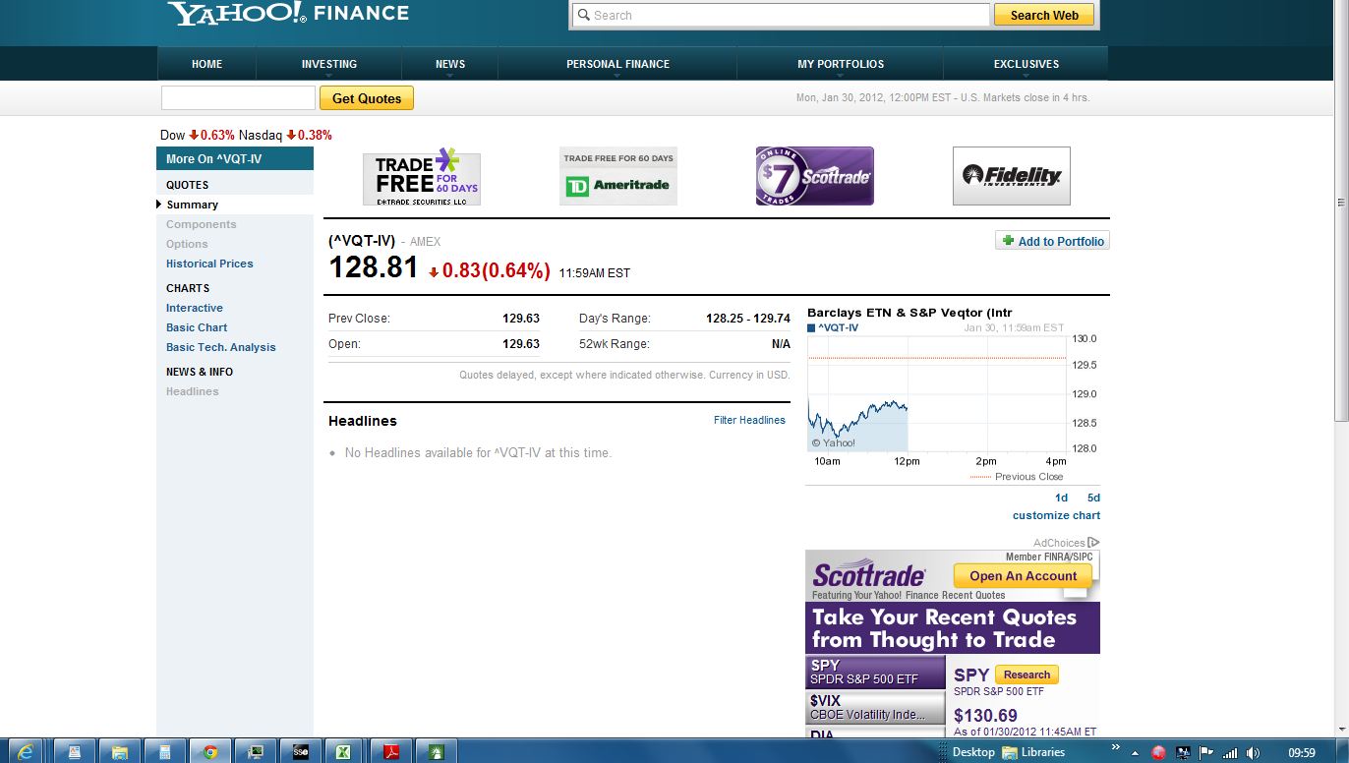Click the customize chart link
This screenshot has height=763, width=1349.
click(1056, 515)
